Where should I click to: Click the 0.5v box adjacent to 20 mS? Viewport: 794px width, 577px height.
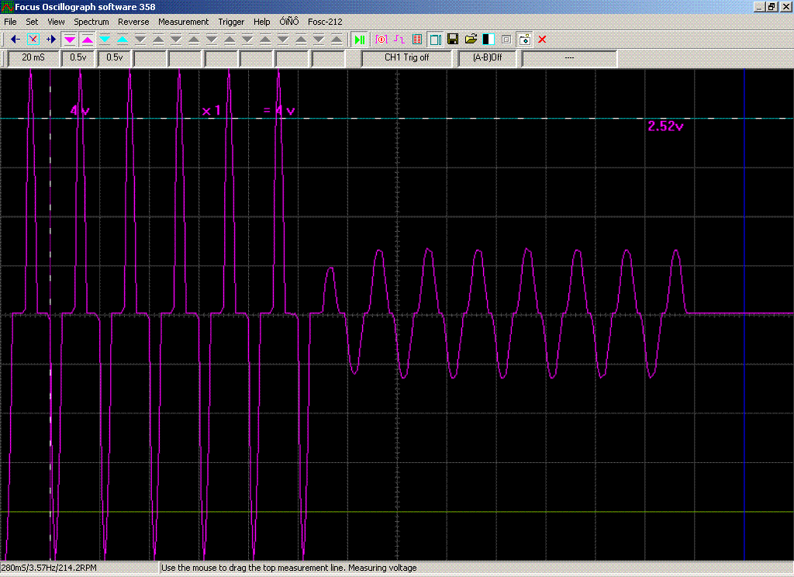click(x=78, y=57)
